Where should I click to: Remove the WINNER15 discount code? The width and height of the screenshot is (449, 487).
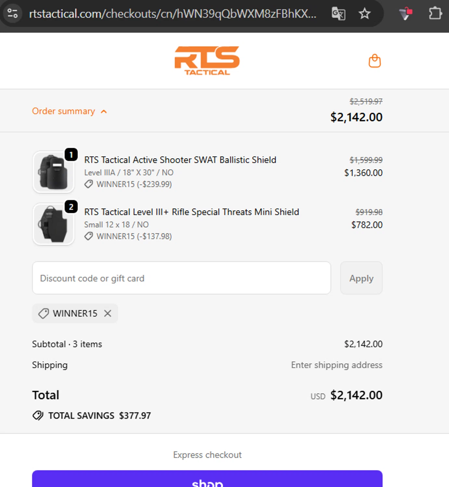[x=108, y=313]
